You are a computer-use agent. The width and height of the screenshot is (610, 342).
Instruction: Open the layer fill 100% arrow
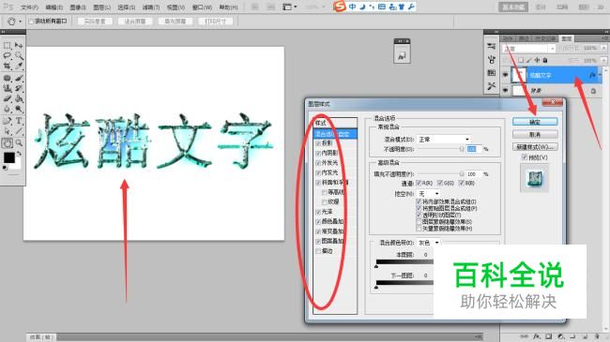[x=603, y=61]
